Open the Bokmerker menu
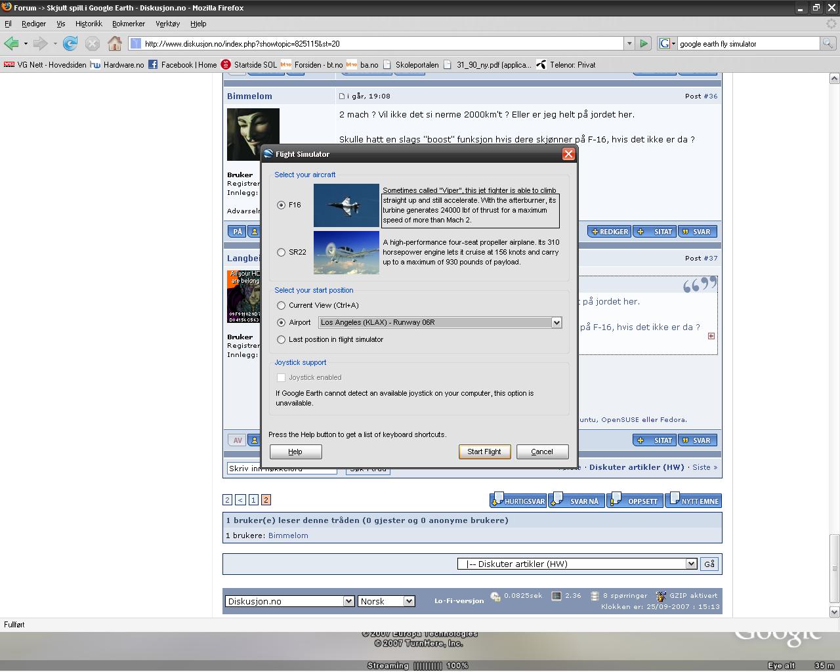 coord(129,24)
